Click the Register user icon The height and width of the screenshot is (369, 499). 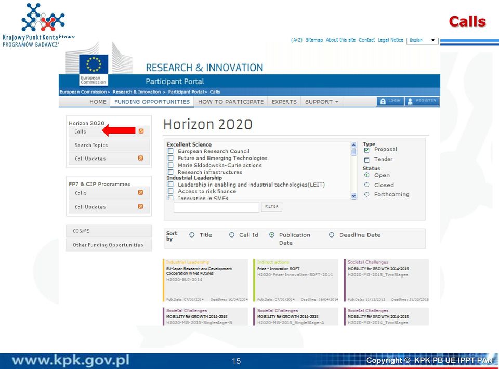click(x=410, y=101)
